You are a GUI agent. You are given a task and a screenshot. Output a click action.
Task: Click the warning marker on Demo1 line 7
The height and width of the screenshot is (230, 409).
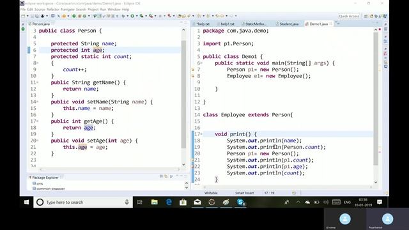click(x=193, y=70)
